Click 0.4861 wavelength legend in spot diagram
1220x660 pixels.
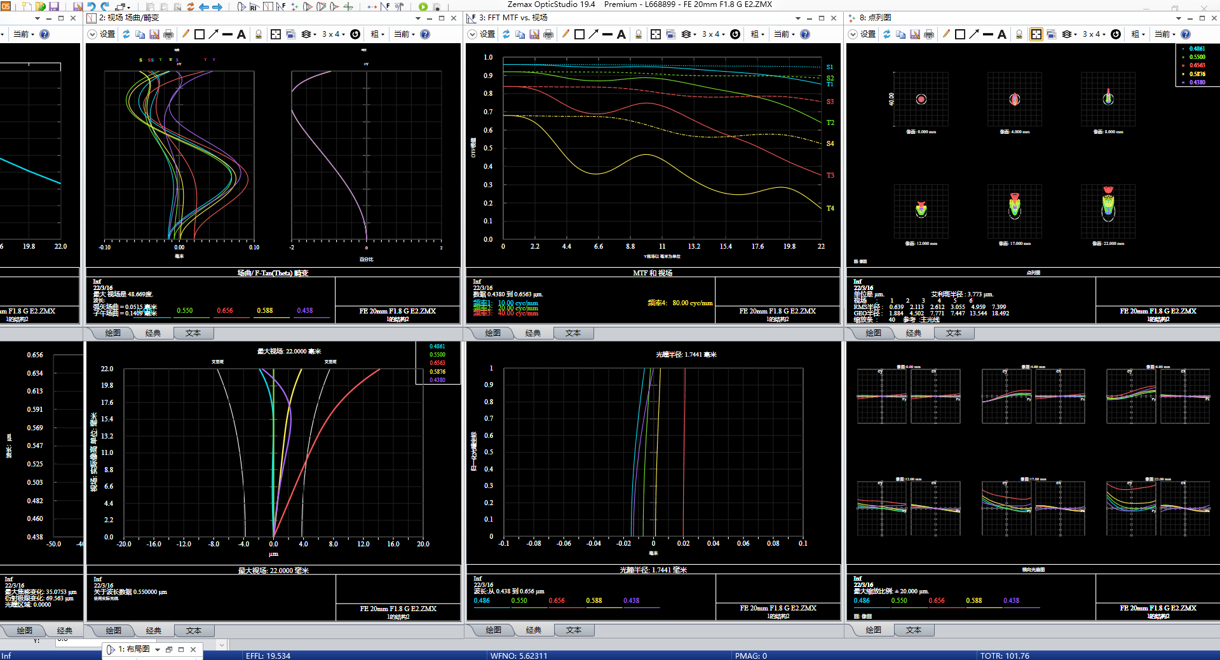click(x=1196, y=49)
